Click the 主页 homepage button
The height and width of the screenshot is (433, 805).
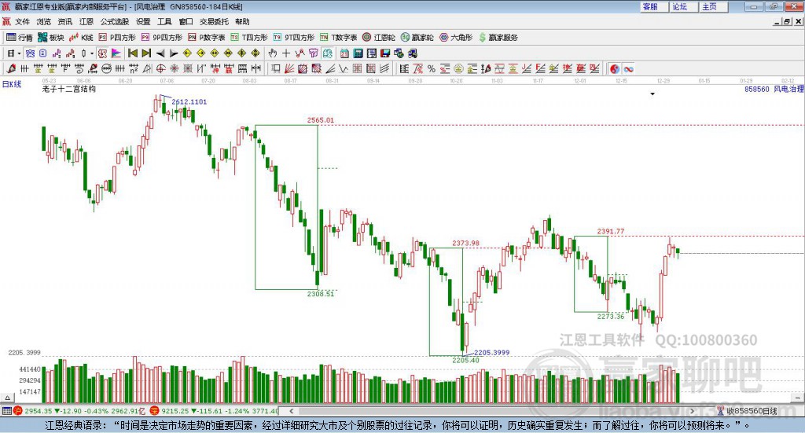pyautogui.click(x=713, y=6)
